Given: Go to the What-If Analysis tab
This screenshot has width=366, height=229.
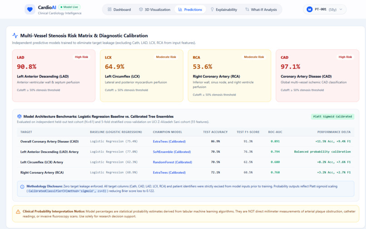Looking at the screenshot, I should click(x=261, y=10).
